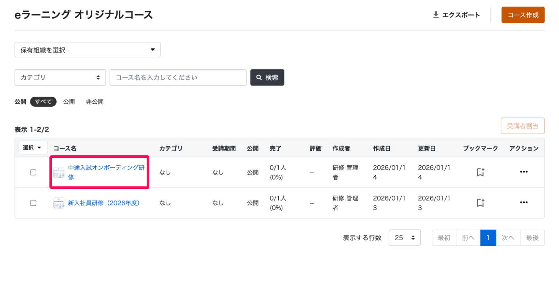The width and height of the screenshot is (559, 281).
Task: Click the カテゴリ column header
Action: (171, 148)
